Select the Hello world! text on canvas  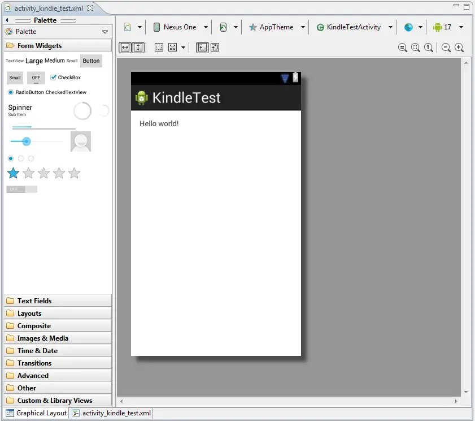pos(160,123)
